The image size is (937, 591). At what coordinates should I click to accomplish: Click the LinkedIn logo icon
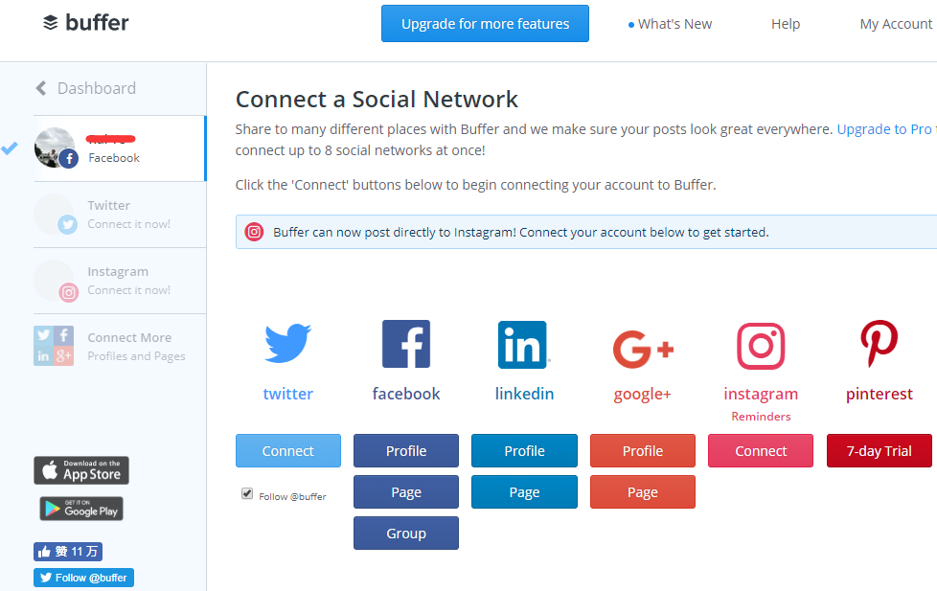(x=523, y=345)
